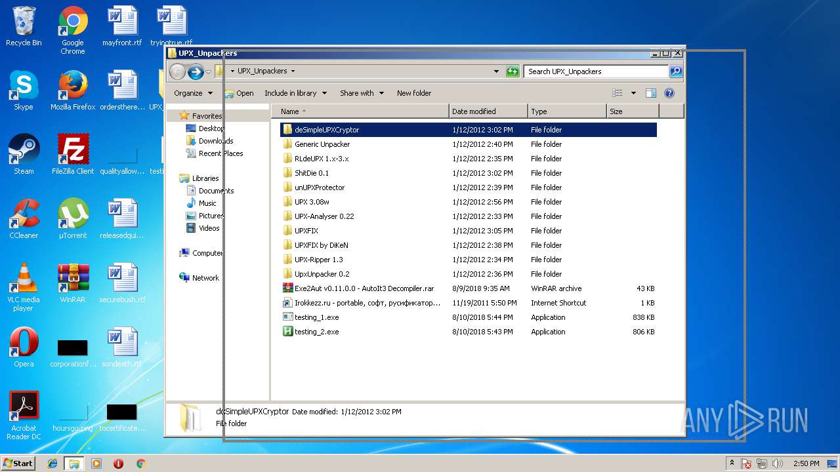This screenshot has height=472, width=840.
Task: Open Internet Explorer from taskbar
Action: point(52,463)
